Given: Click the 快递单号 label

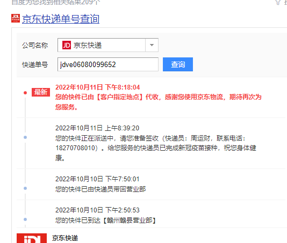Looking at the screenshot, I should [35, 64].
